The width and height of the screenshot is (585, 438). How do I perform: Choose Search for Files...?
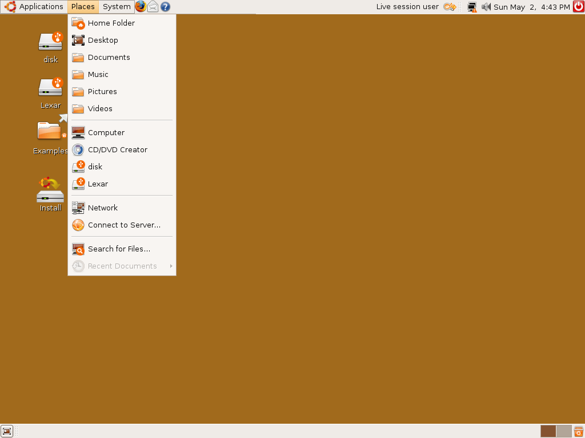tap(122, 249)
